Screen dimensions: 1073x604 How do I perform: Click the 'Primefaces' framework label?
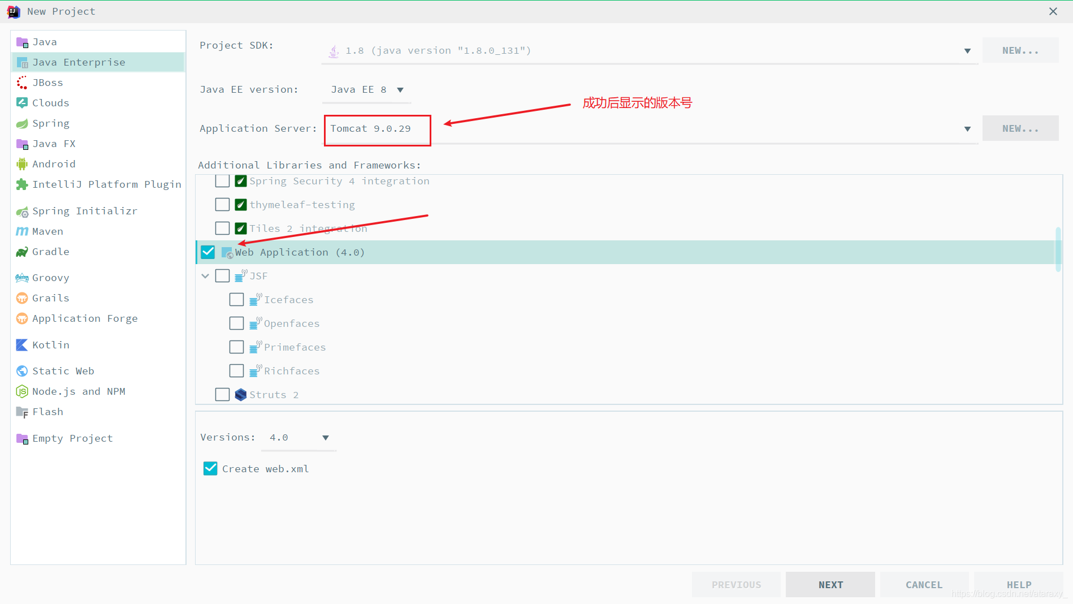click(295, 347)
